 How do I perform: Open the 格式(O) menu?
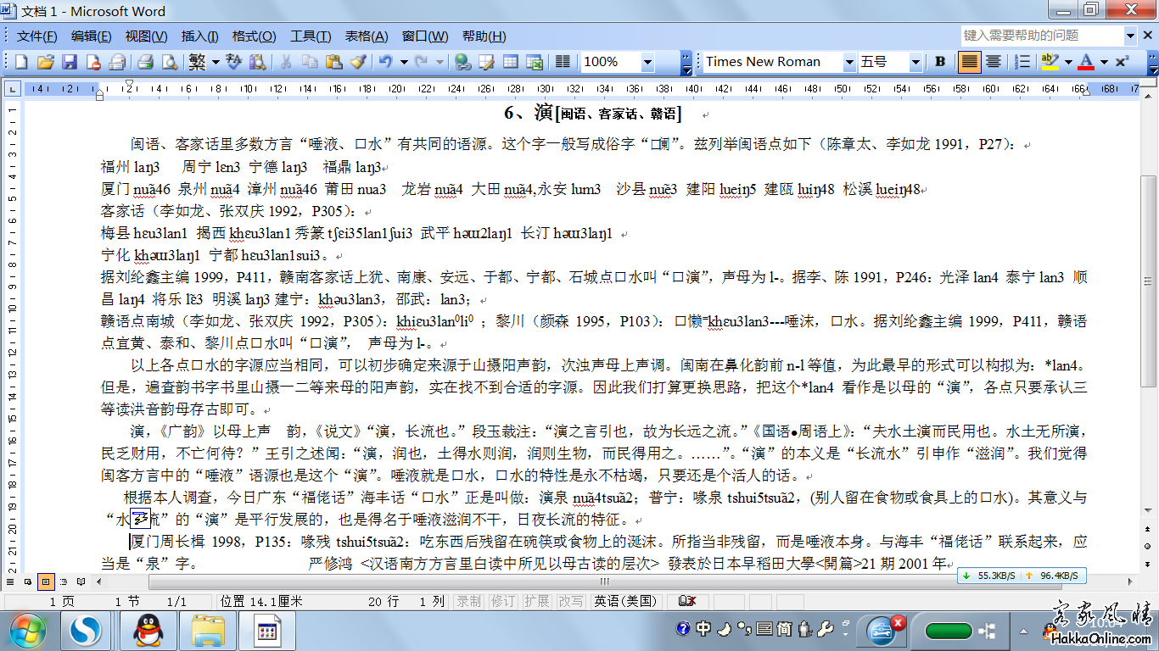coord(254,36)
